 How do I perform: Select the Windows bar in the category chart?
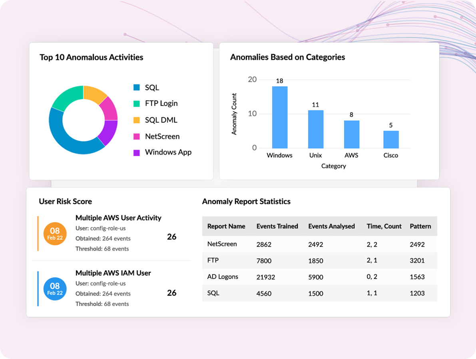[280, 116]
